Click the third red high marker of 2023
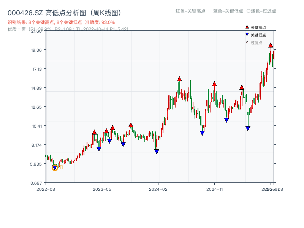 (x=112, y=128)
